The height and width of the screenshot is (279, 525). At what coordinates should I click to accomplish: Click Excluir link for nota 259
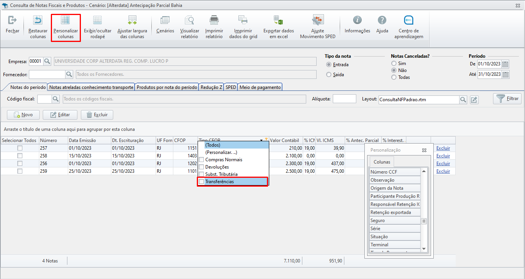[443, 171]
